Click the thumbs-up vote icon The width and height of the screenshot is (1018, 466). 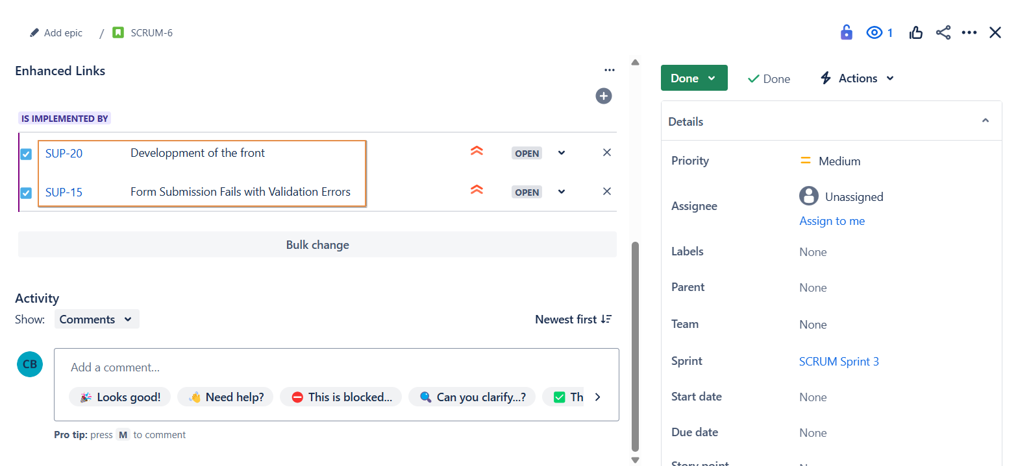point(915,32)
